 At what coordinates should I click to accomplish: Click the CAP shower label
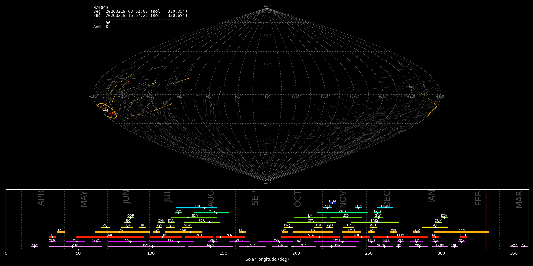coord(183,231)
